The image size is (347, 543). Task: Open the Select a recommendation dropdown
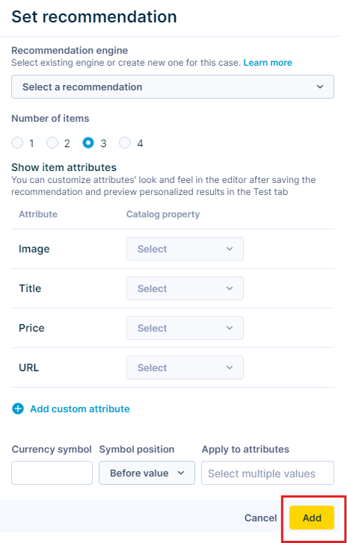pyautogui.click(x=173, y=87)
